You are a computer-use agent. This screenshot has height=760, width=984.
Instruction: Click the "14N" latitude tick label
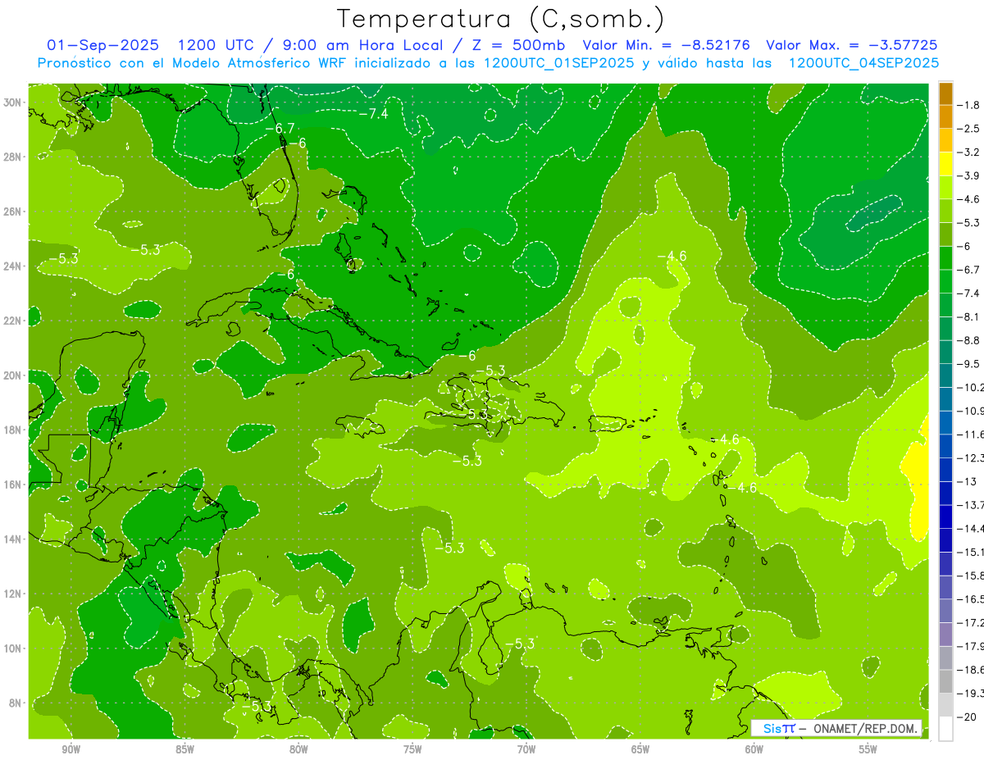[12, 539]
